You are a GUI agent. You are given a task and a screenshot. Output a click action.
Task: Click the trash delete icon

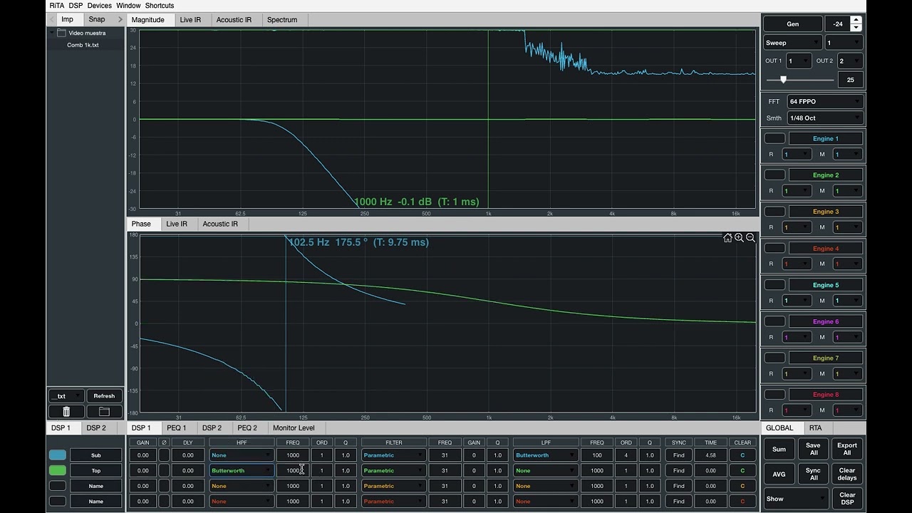coord(66,411)
